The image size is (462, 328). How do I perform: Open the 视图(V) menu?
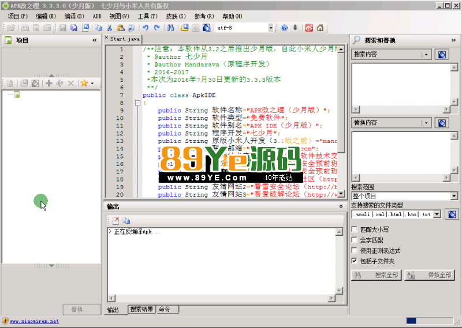120,16
